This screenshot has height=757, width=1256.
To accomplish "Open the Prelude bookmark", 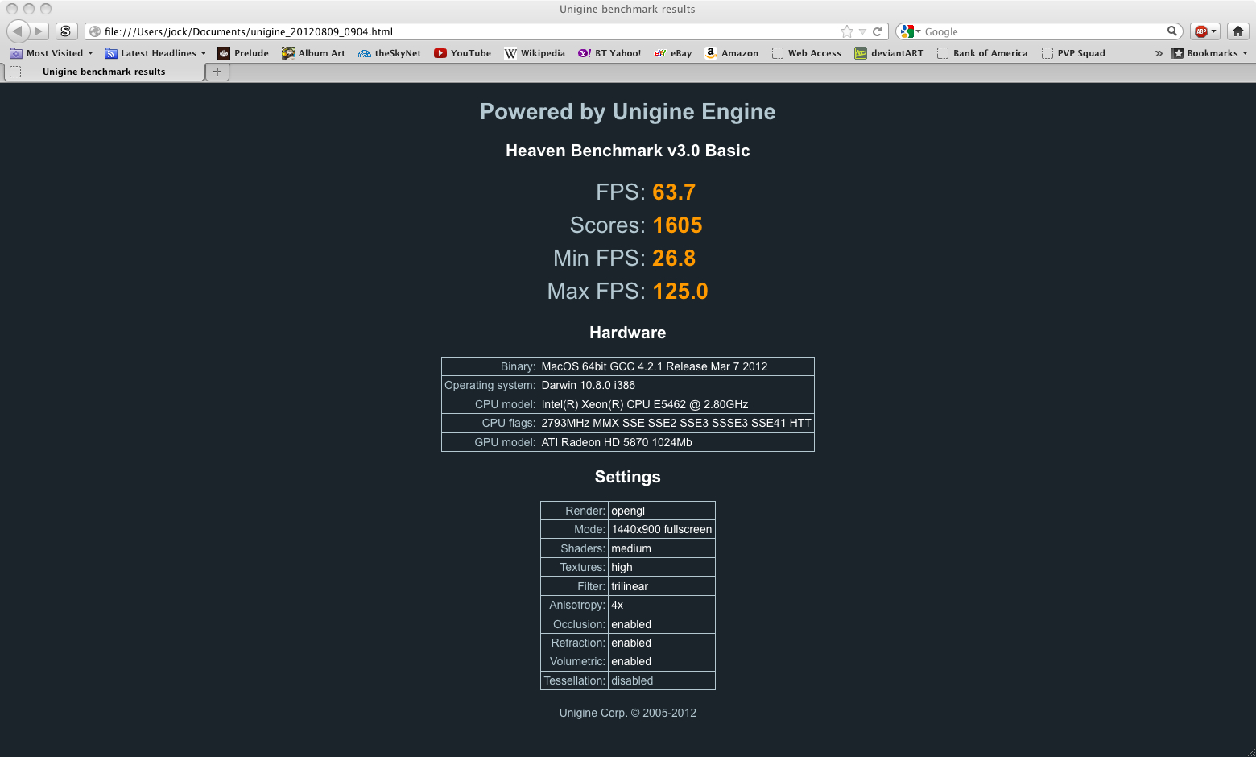I will [243, 53].
